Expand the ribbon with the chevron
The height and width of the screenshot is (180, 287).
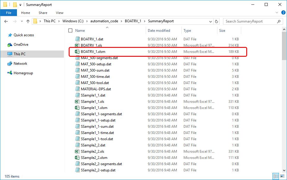[x=277, y=13]
